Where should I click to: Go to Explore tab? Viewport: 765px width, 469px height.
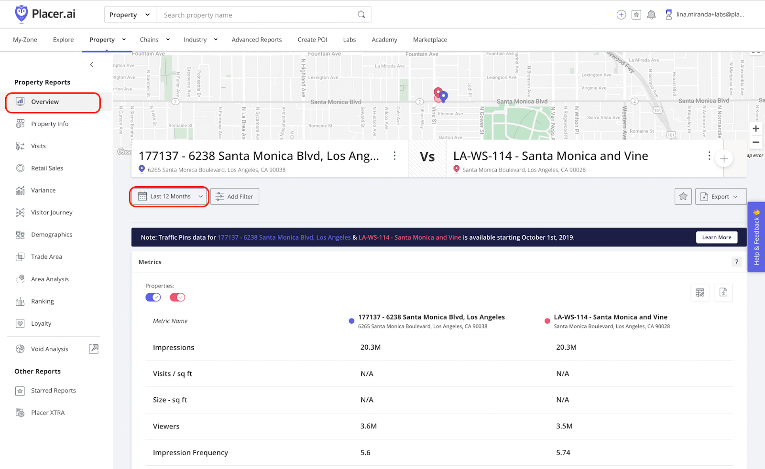63,40
